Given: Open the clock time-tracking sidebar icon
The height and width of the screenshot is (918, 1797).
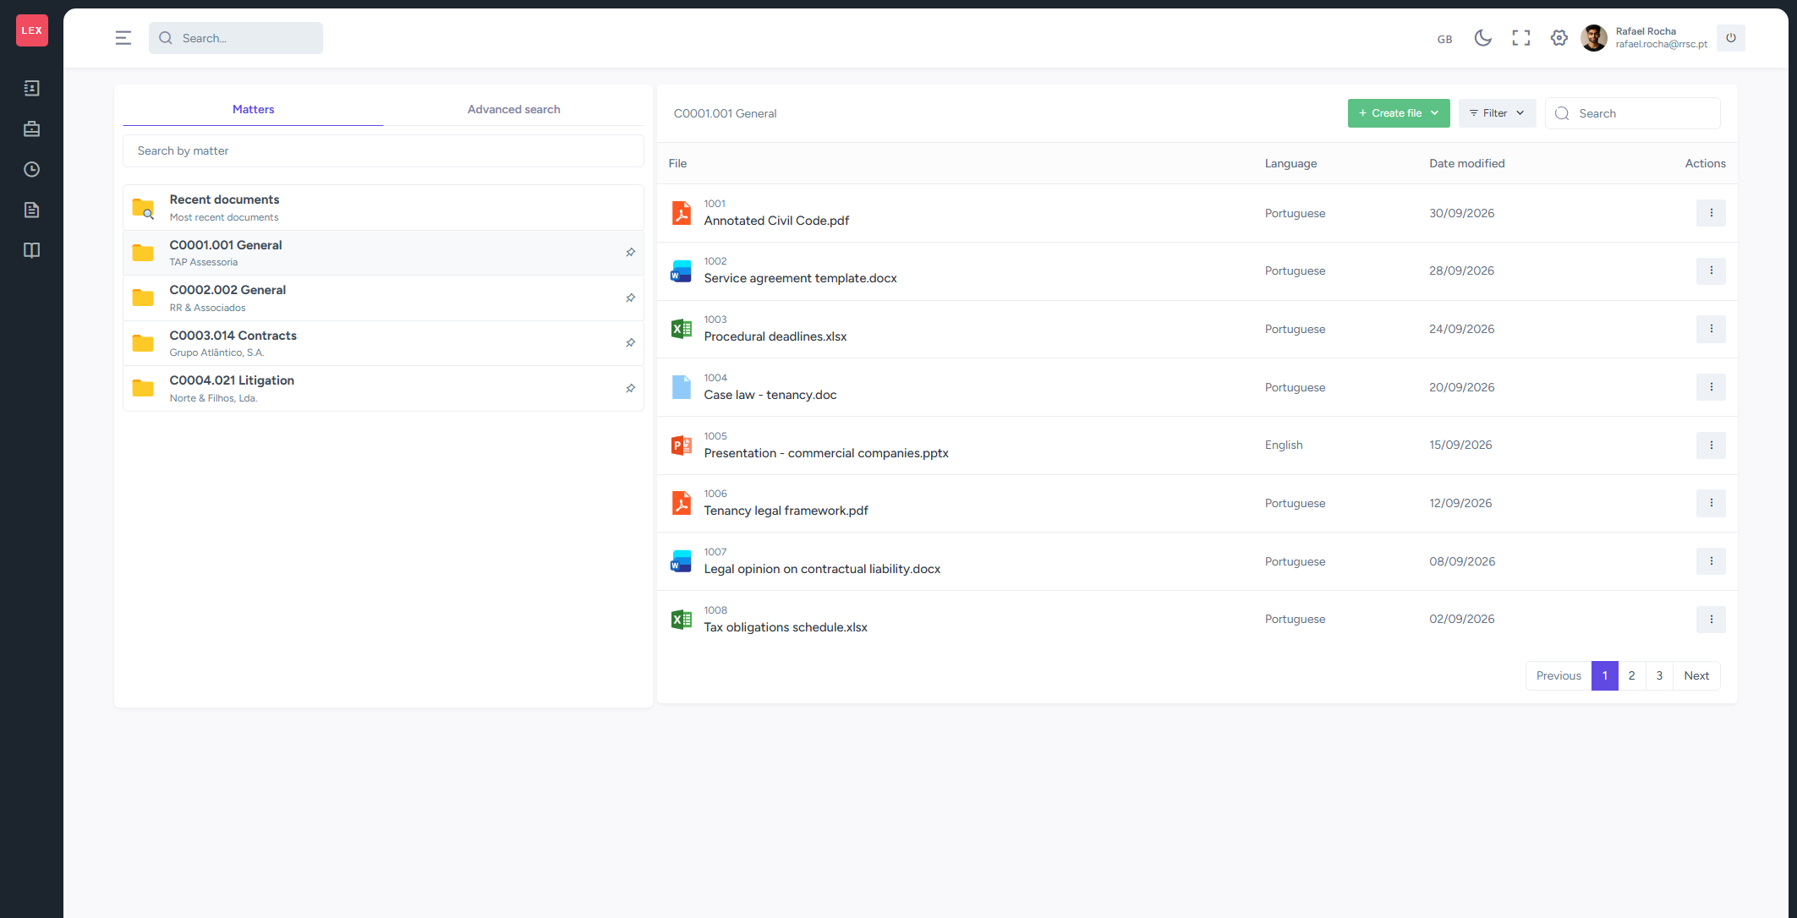Looking at the screenshot, I should coord(31,169).
